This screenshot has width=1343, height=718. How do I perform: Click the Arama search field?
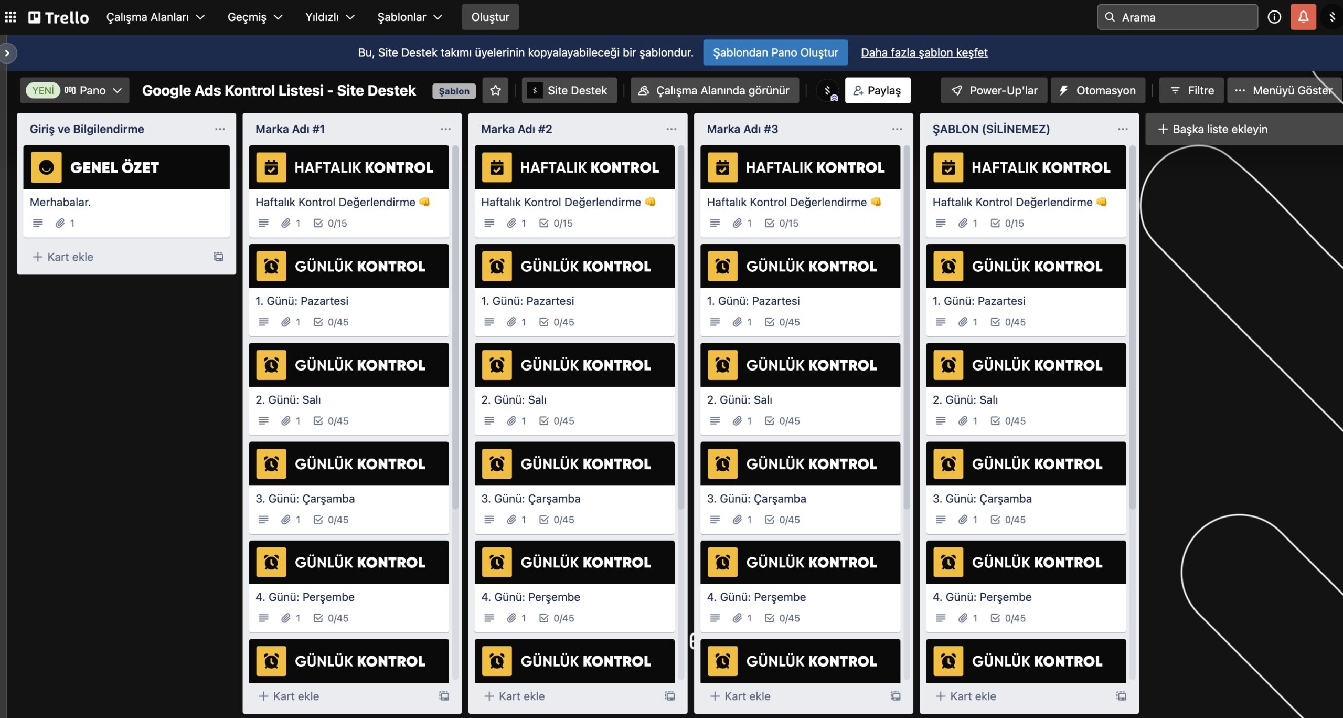[x=1177, y=17]
